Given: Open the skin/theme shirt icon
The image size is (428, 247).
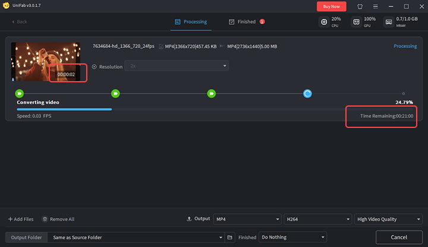Looking at the screenshot, I should [x=360, y=7].
